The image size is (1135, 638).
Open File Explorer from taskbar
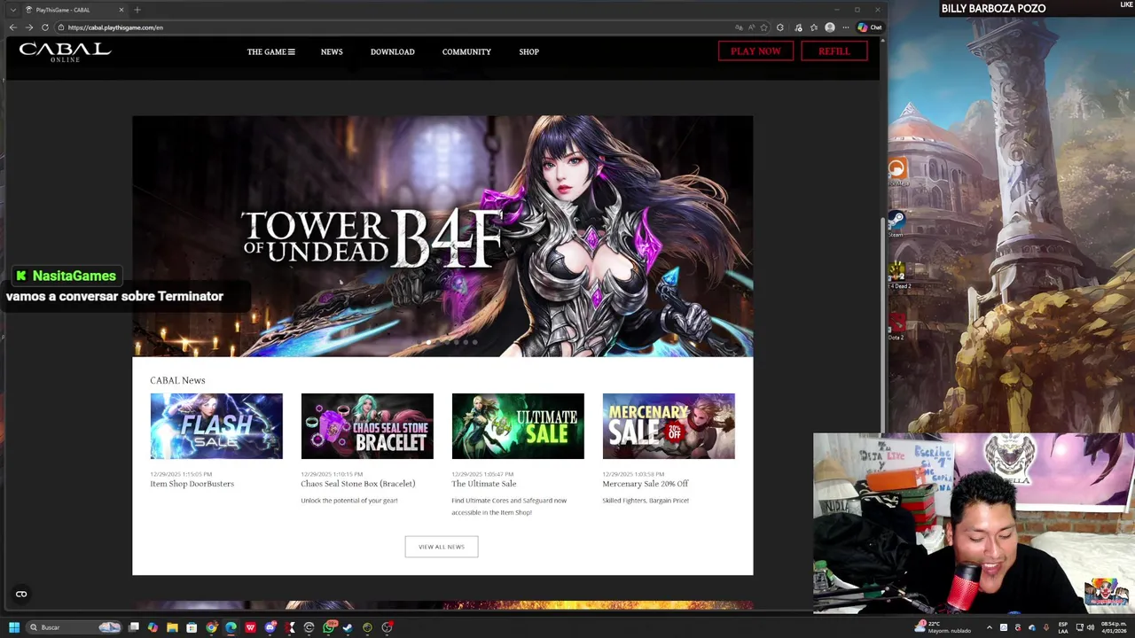[x=172, y=627]
